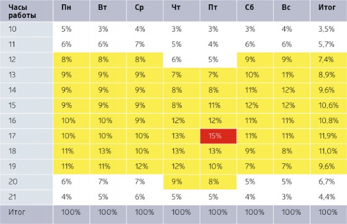347x224 pixels.
Task: Click the 3,5% total cell
Action: pos(328,29)
